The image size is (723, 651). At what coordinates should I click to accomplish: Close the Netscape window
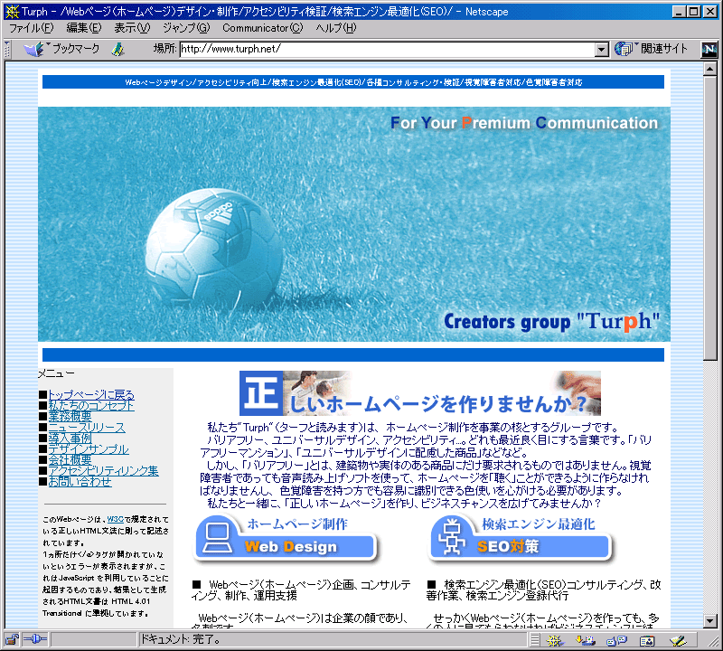point(710,12)
